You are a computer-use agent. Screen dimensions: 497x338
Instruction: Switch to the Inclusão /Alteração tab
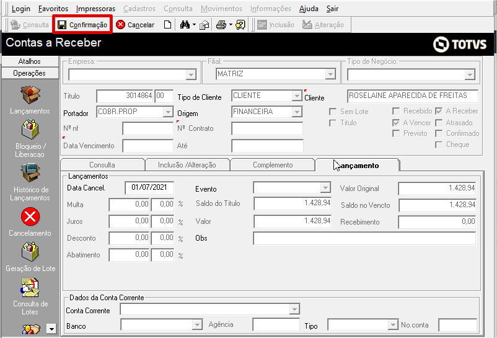point(187,165)
